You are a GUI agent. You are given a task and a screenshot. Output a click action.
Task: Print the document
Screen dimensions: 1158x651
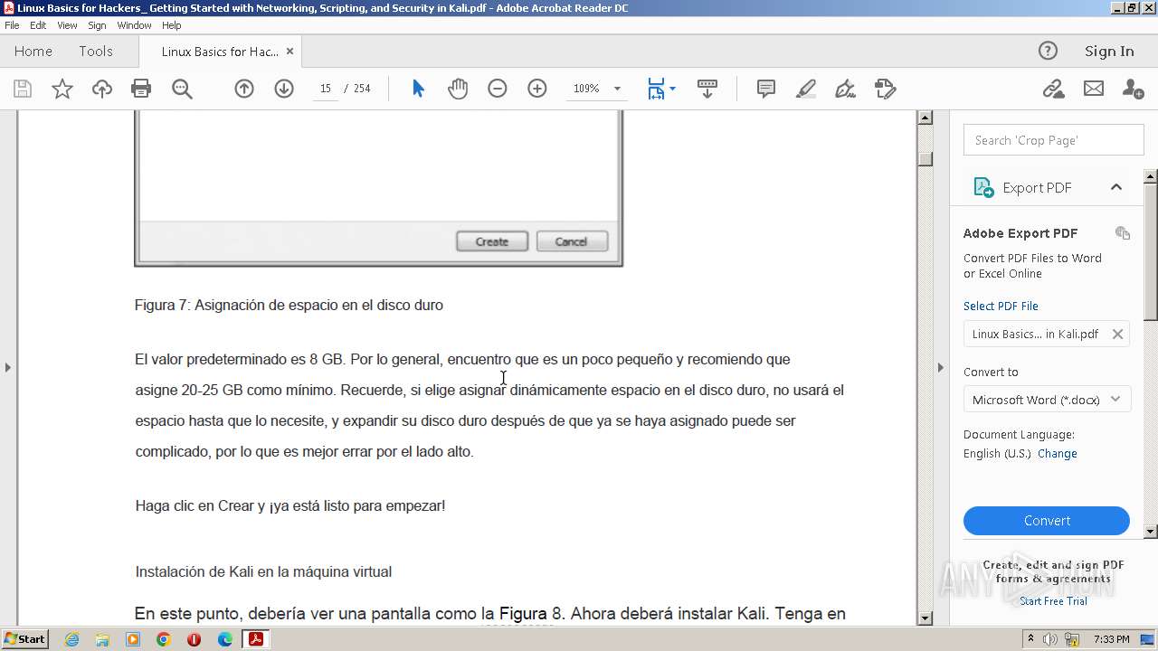[x=141, y=89]
